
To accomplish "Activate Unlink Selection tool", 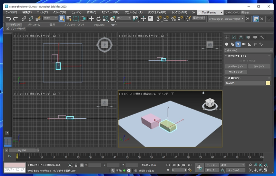I will (31, 19).
